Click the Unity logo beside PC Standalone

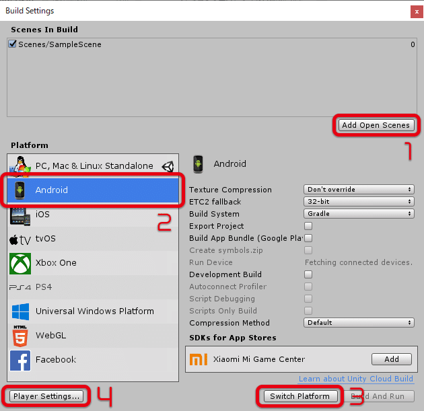(x=168, y=166)
